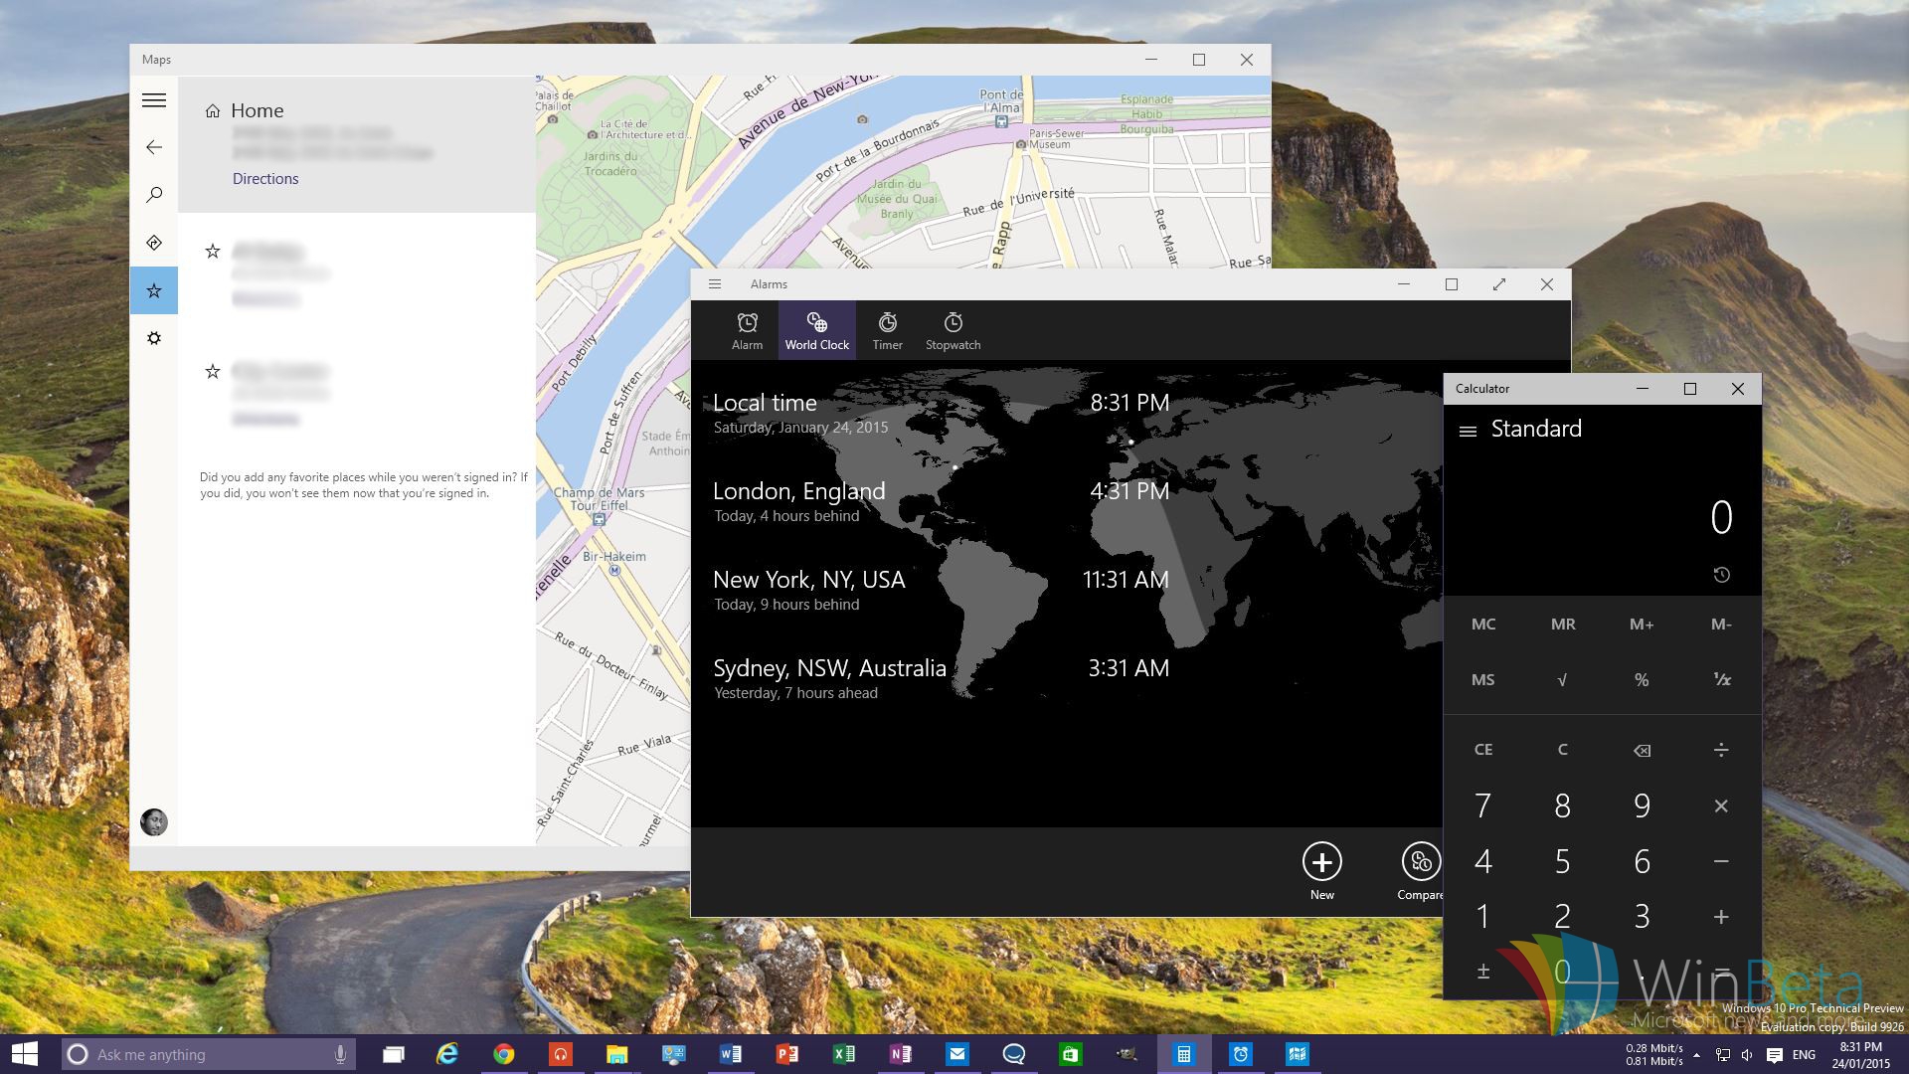Switch to the Stopwatch tab
This screenshot has height=1074, width=1909.
953,330
